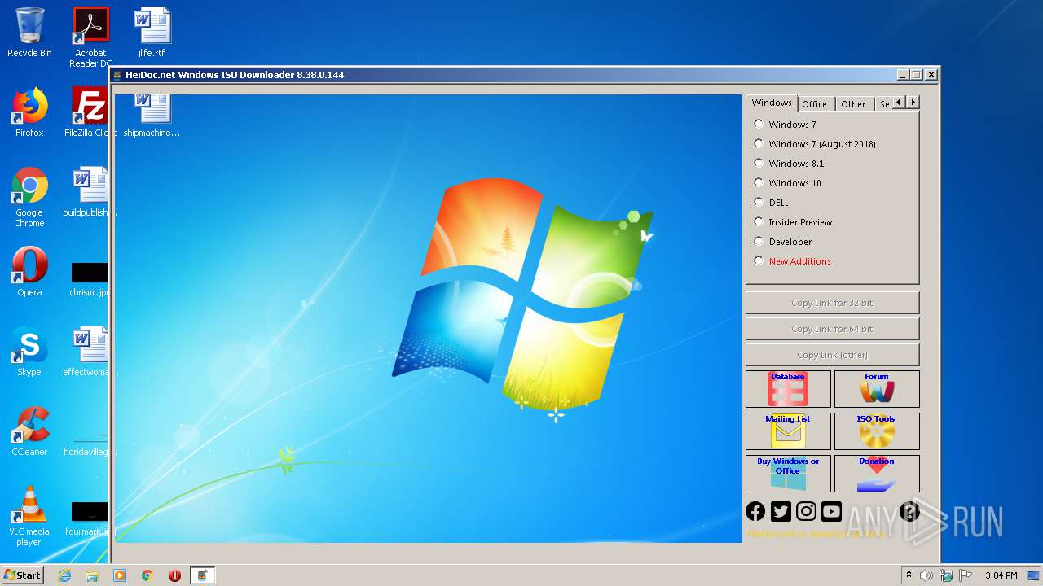Open Chrome from the taskbar
This screenshot has width=1043, height=586.
(x=147, y=575)
